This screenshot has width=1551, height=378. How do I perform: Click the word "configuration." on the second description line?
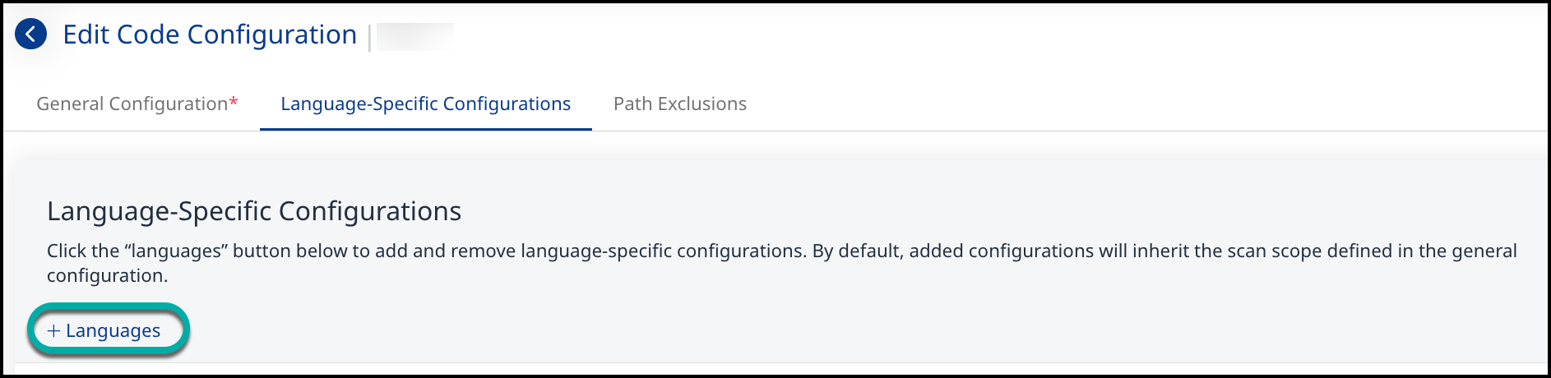coord(107,276)
